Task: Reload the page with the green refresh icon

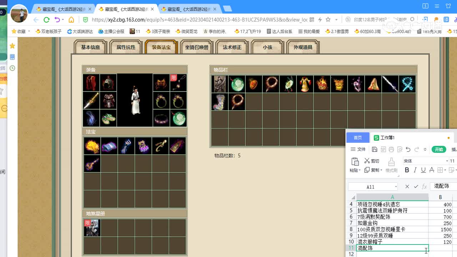Action: click(46, 20)
